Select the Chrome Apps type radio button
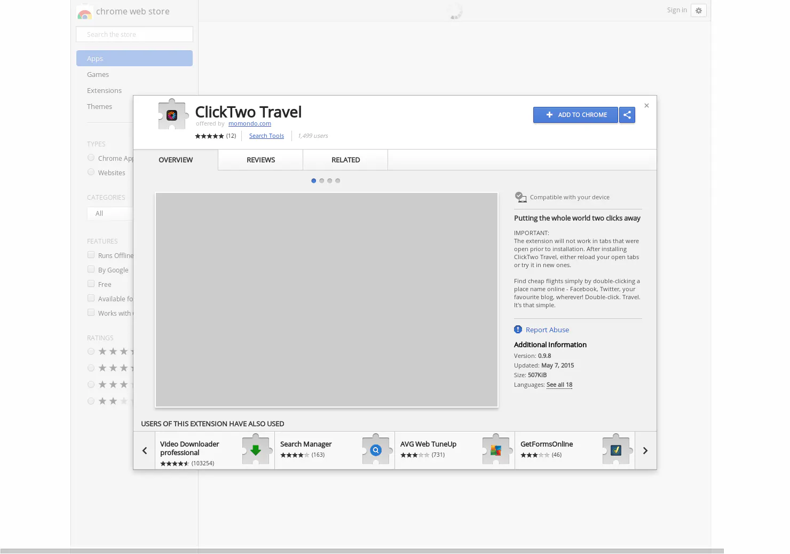Viewport: 790px width, 554px height. [91, 158]
